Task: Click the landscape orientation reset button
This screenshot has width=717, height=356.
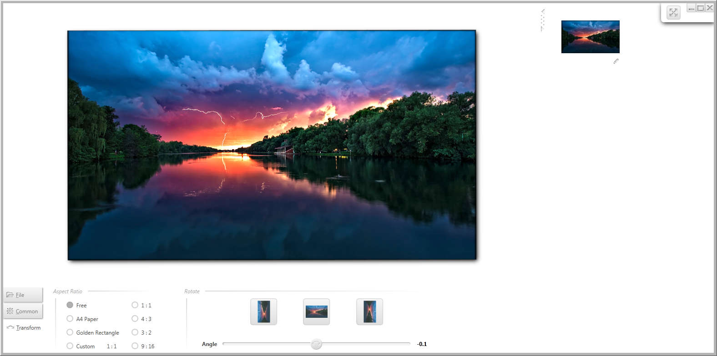Action: click(x=316, y=312)
